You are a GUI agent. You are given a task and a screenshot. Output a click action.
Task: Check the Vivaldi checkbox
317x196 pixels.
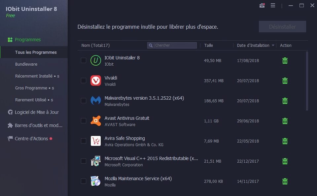(x=84, y=81)
